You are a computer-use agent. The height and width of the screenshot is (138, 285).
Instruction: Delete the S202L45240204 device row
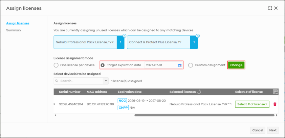point(275,104)
